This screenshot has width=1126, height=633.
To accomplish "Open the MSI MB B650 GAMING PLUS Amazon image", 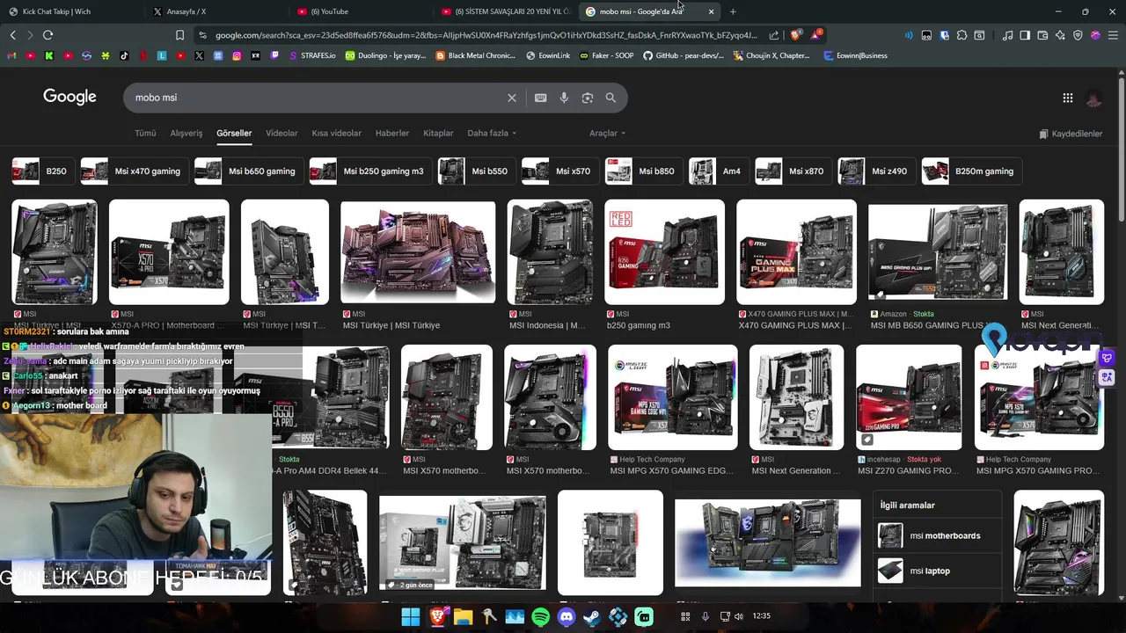I will click(938, 252).
